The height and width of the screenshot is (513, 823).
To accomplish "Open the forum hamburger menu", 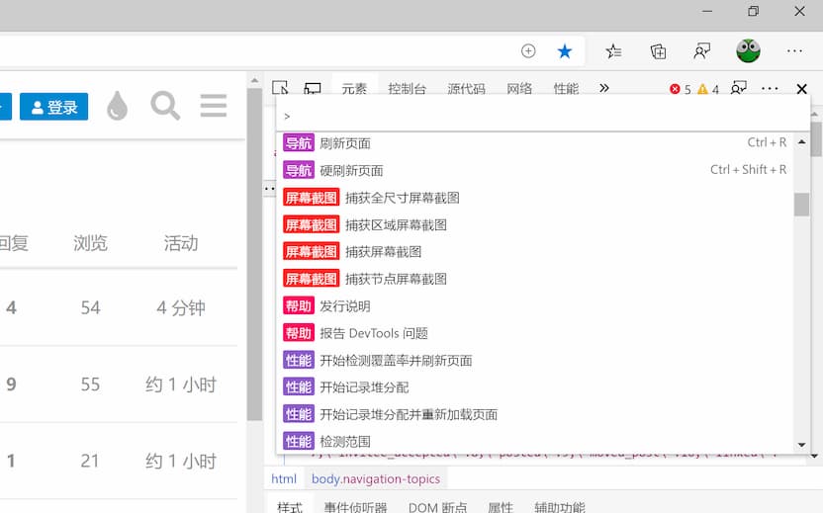I will coord(213,106).
